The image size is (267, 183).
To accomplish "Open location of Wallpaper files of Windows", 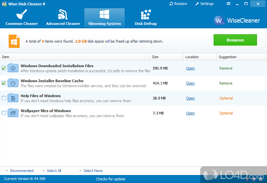I will point(190,113).
